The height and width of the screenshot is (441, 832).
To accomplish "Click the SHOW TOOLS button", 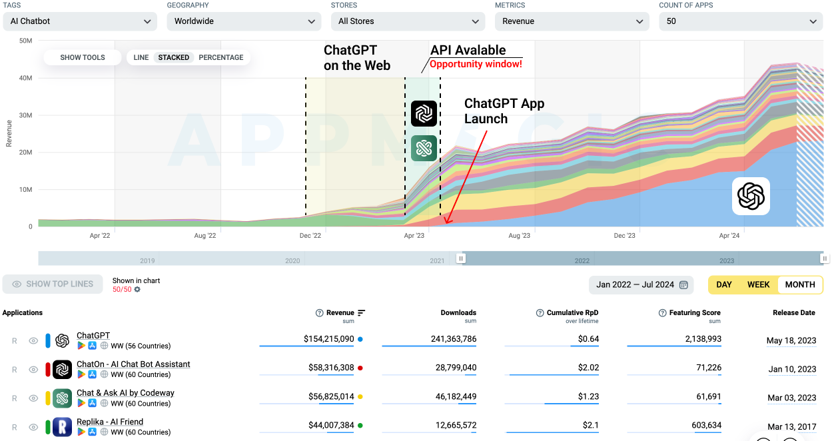I will 83,57.
